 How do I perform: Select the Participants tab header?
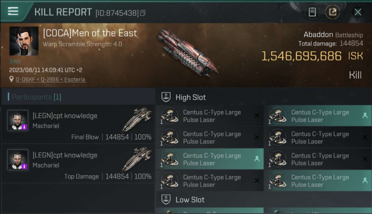[36, 97]
